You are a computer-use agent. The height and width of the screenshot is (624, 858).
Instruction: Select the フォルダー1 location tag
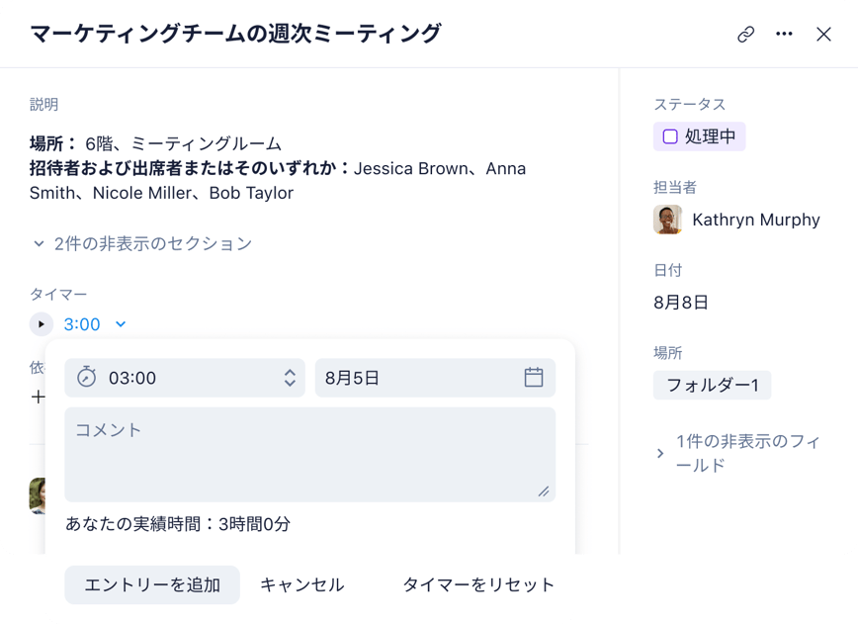(712, 385)
